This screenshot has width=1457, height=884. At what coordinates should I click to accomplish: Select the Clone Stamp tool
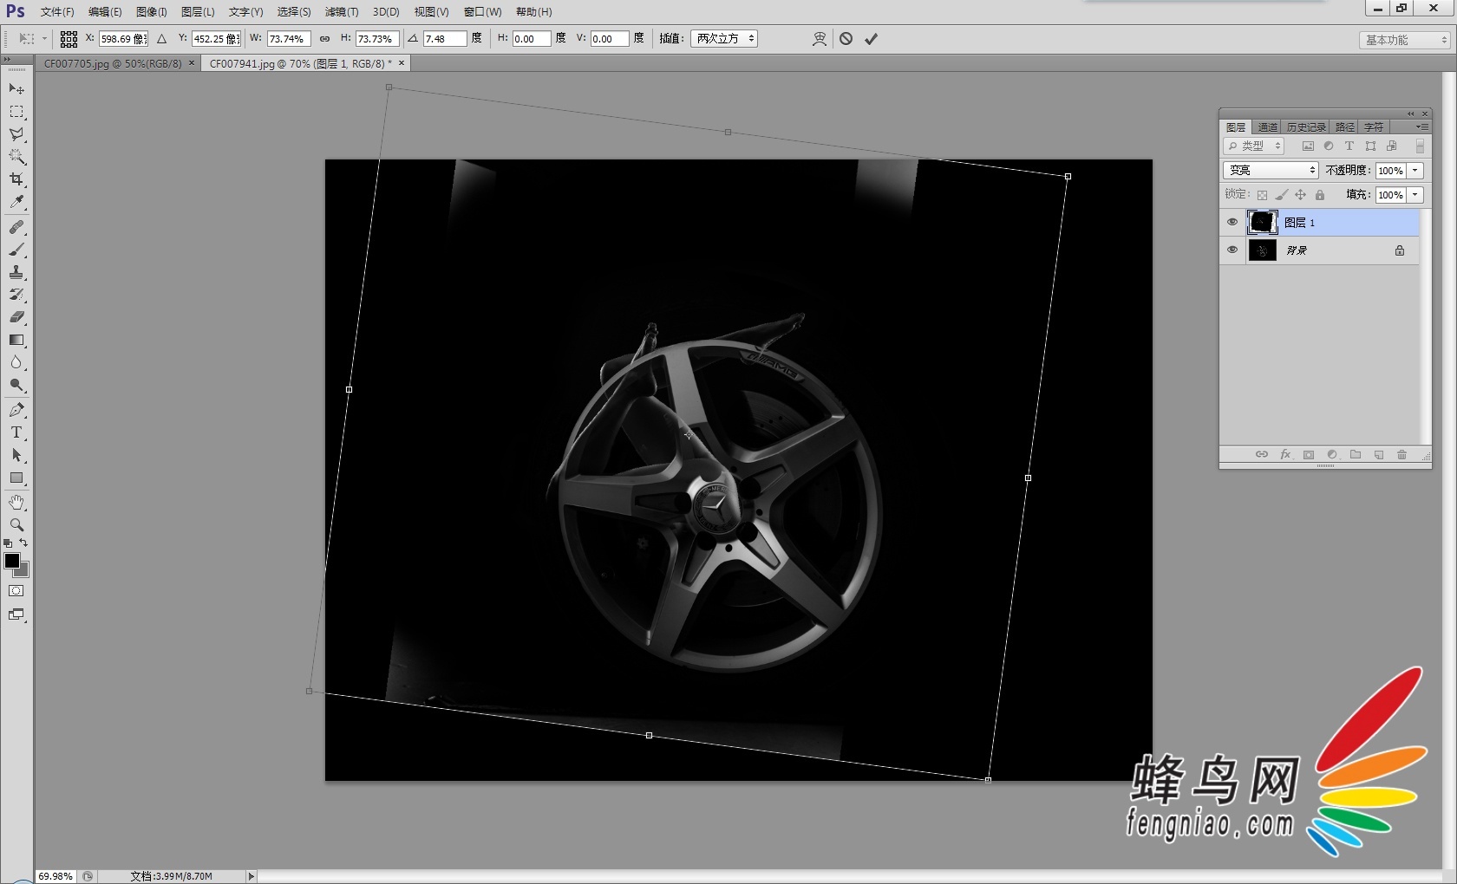point(16,272)
